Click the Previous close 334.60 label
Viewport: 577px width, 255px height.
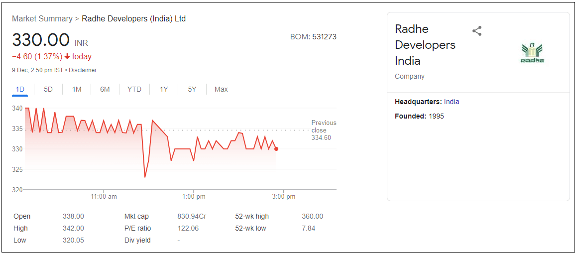click(324, 130)
